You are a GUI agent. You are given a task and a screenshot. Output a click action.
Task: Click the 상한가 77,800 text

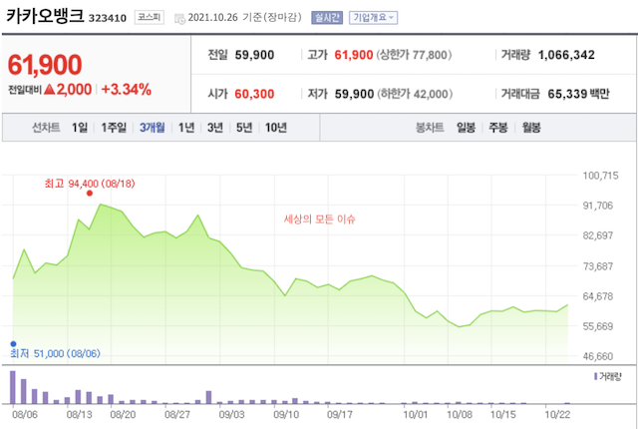tap(414, 55)
